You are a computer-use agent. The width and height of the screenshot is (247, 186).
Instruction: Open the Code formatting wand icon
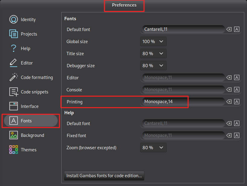(14, 77)
